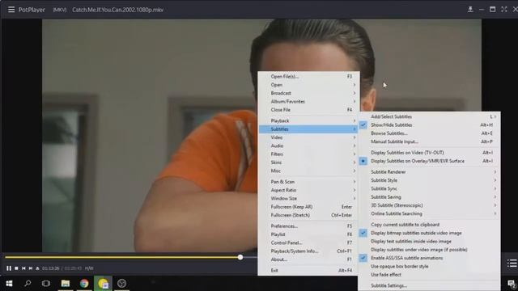This screenshot has height=291, width=518.
Task: Click the eject/open file icon
Action: point(37,268)
